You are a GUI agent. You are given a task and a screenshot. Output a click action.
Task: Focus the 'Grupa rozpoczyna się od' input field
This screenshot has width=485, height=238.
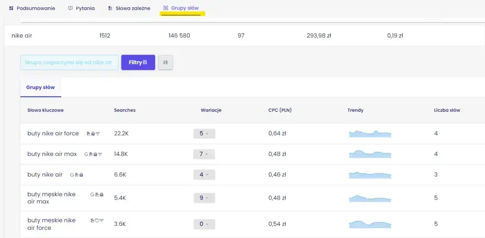69,63
